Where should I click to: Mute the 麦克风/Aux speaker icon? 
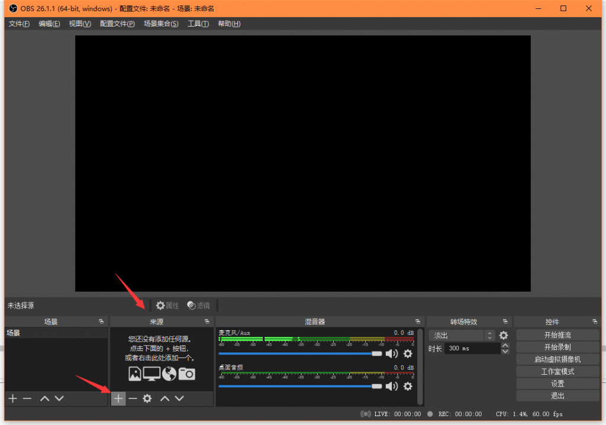pos(392,353)
